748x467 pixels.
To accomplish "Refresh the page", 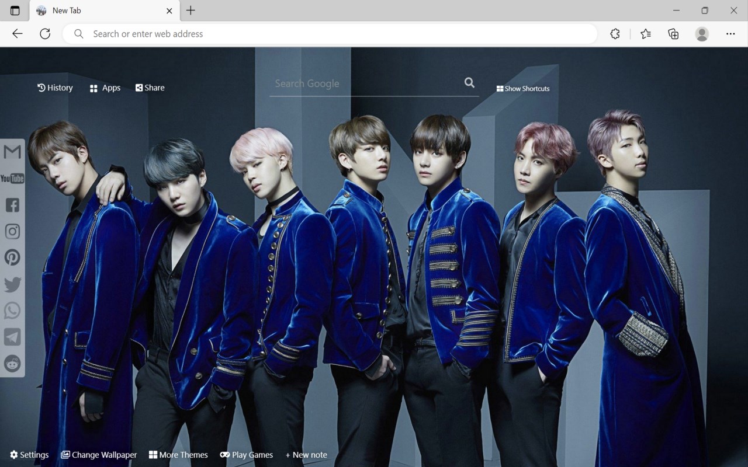I will (x=45, y=34).
